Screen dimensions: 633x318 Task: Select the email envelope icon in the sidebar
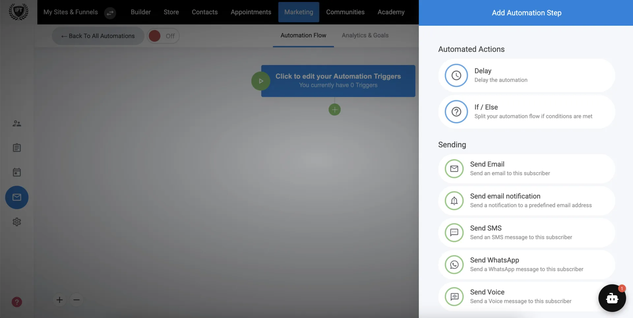pos(17,197)
